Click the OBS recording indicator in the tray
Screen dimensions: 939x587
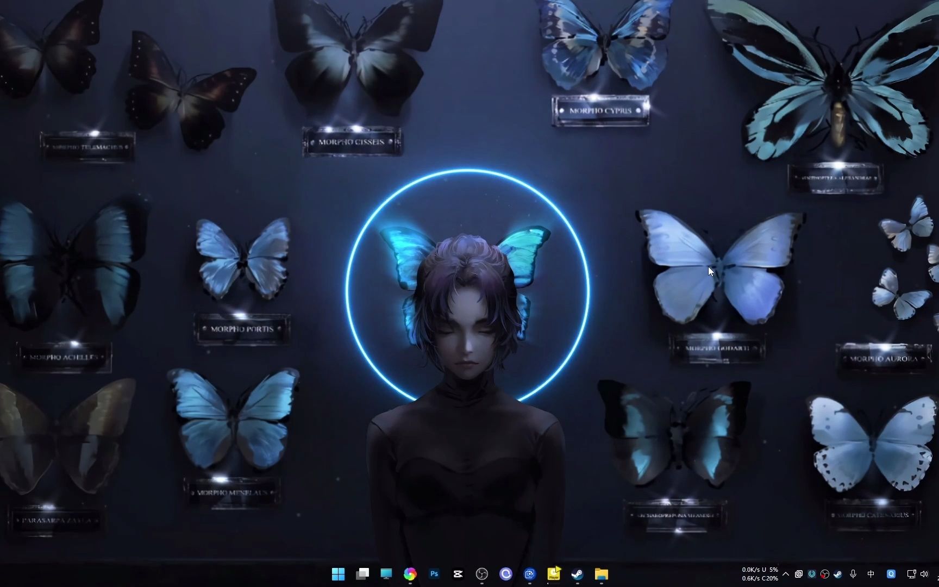point(825,574)
